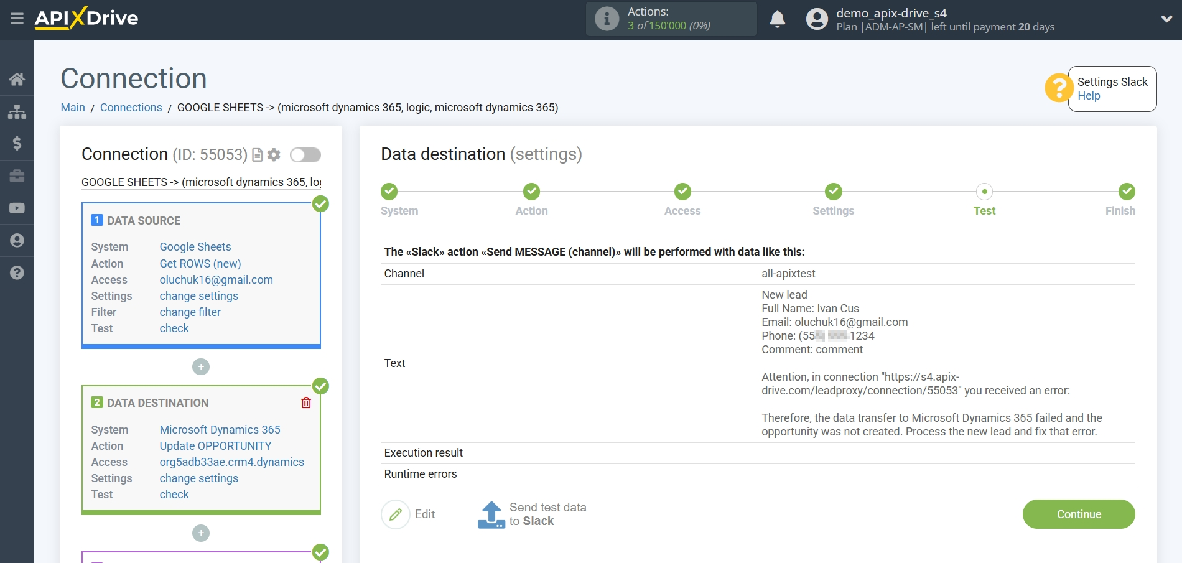The height and width of the screenshot is (563, 1182).
Task: Click the ApiX-Drive logo
Action: (86, 18)
